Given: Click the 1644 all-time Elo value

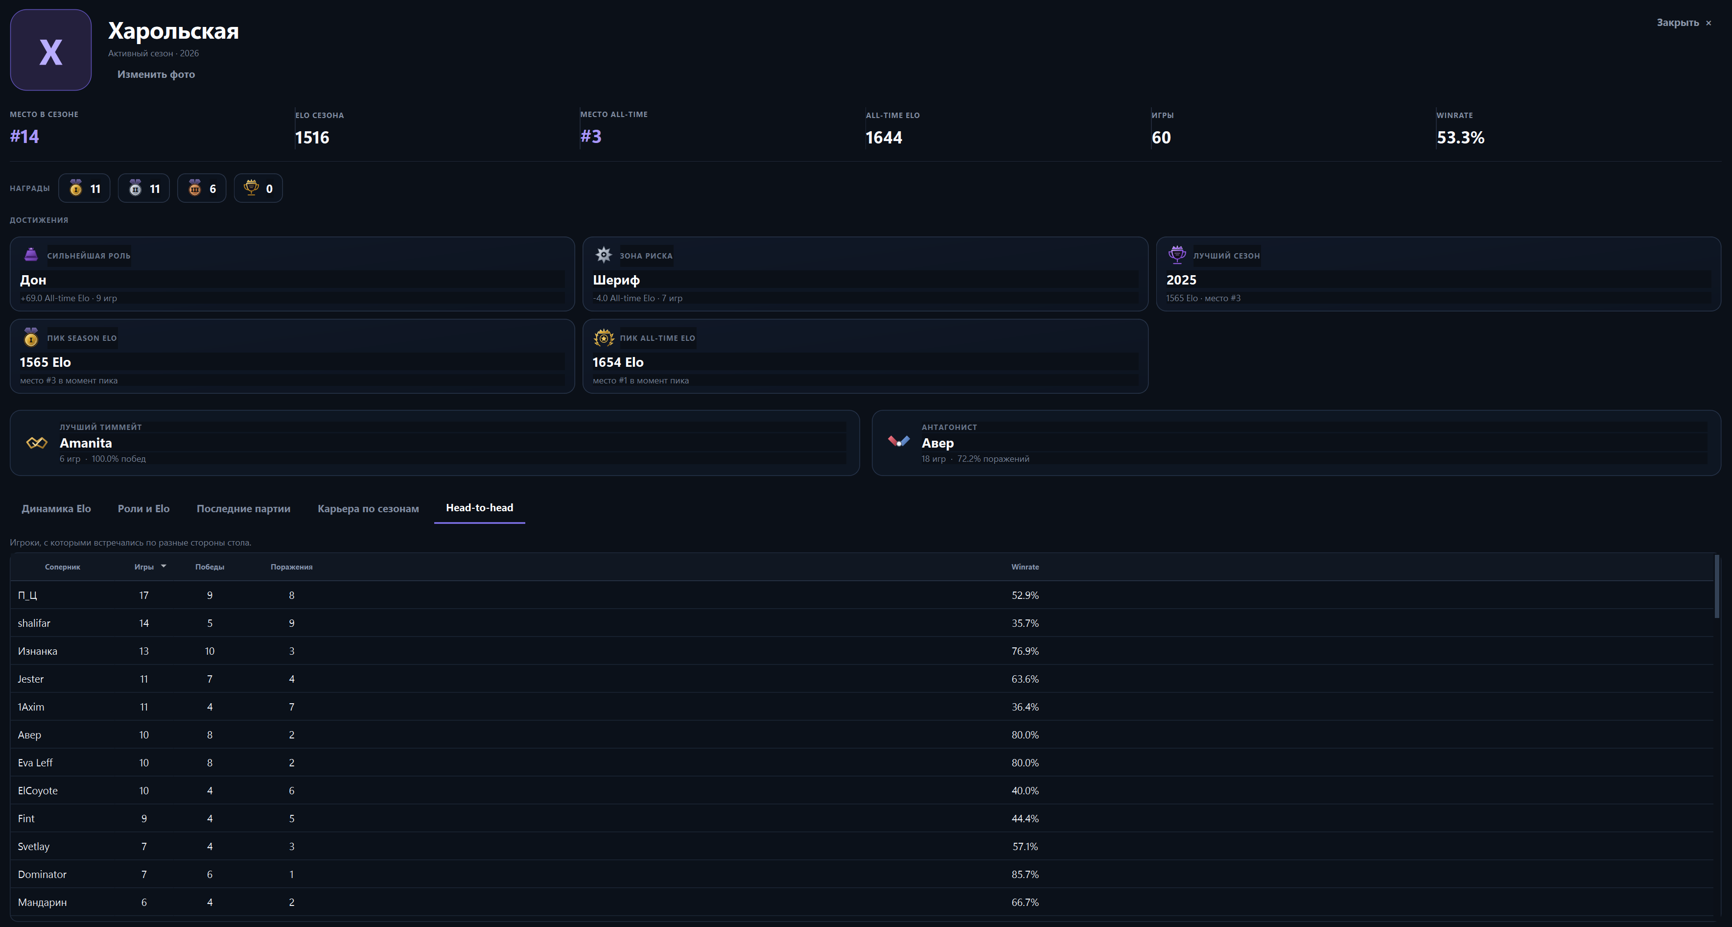Looking at the screenshot, I should (x=884, y=138).
